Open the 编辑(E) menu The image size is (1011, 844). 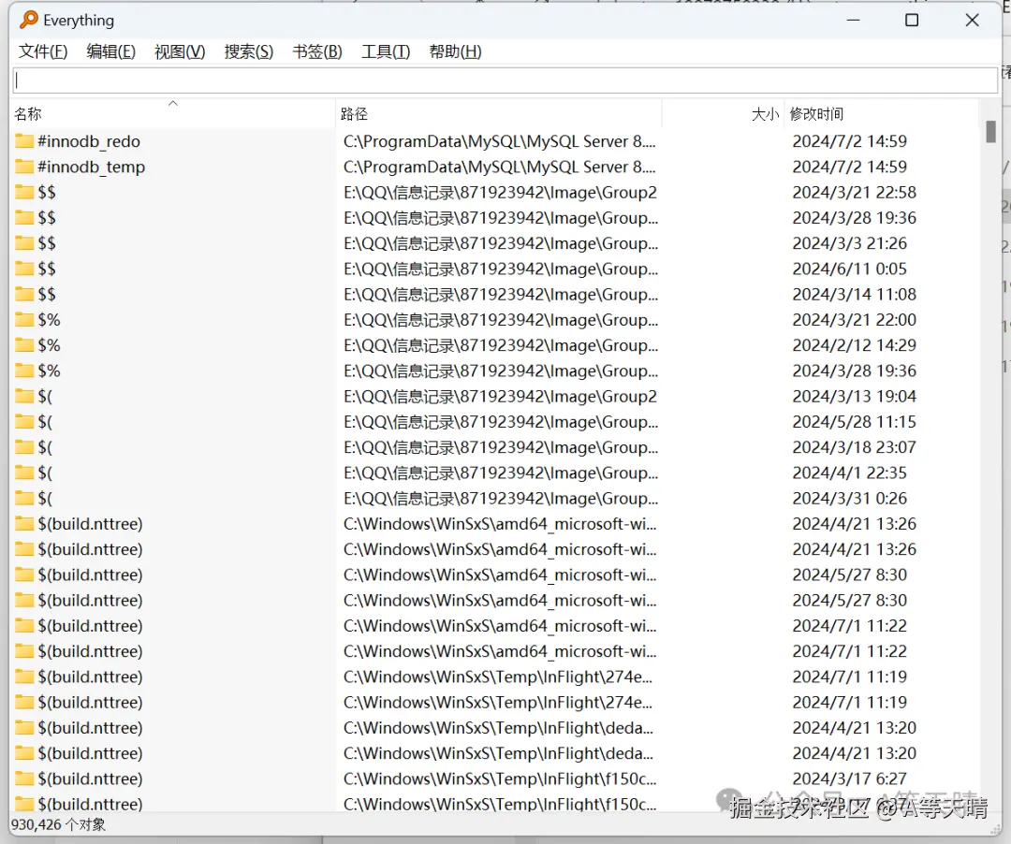[110, 51]
